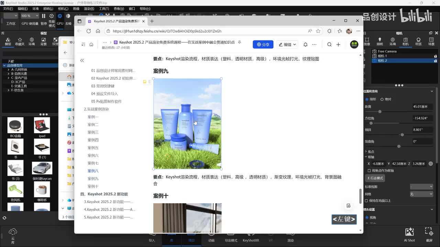Take a 截屏 screenshot in KeyShot
Image resolution: width=440 pixels, height=247 pixels.
(429, 235)
